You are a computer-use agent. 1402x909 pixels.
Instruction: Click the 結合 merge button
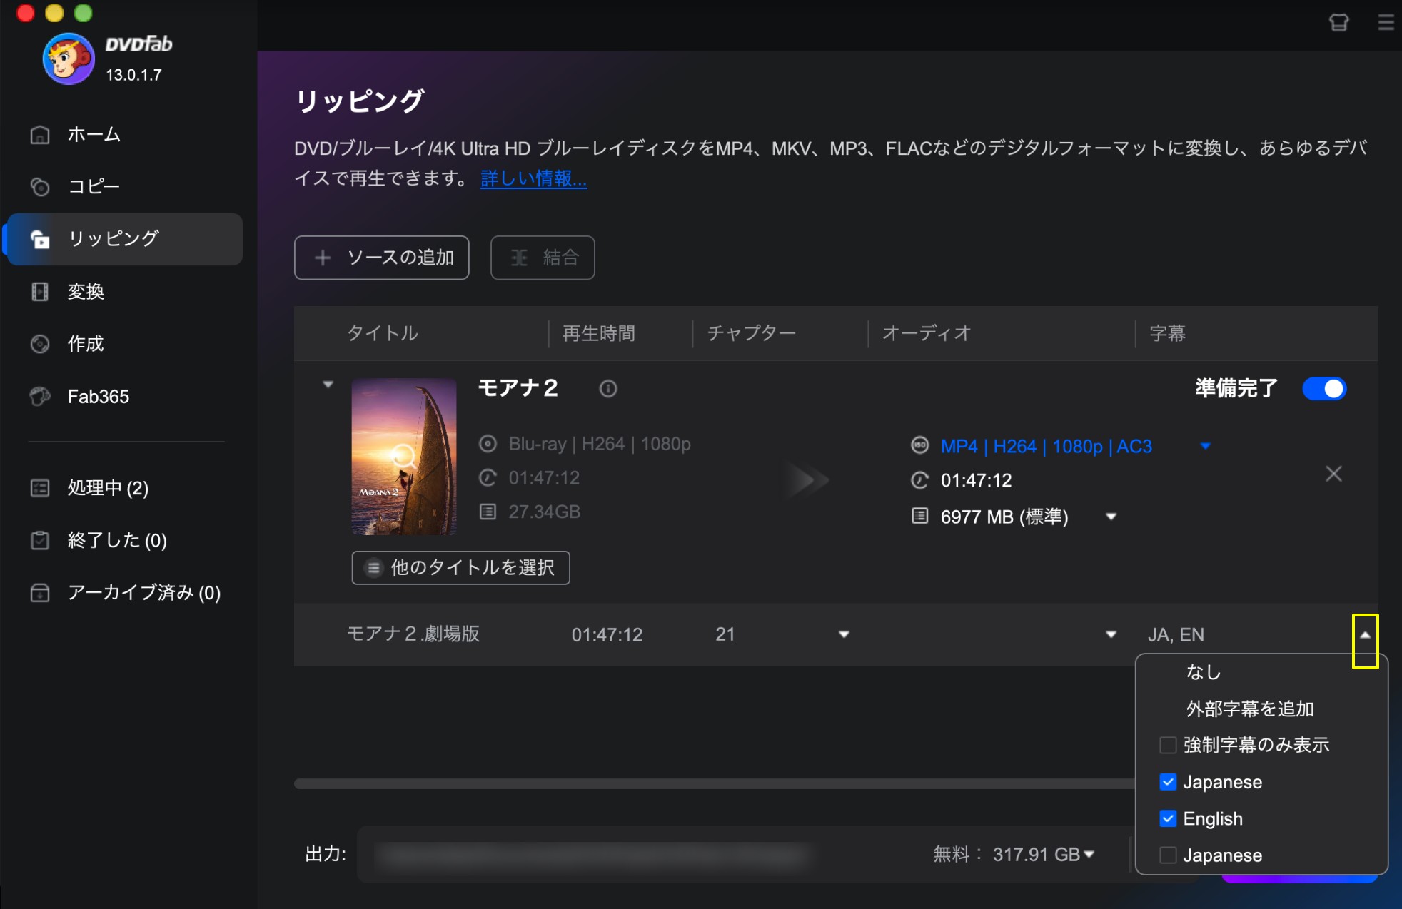[x=543, y=258]
